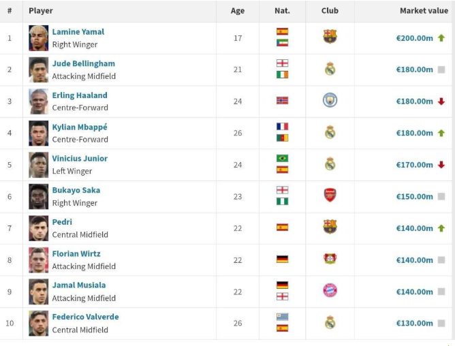Click the Bayern Munich crest beside Jamal Musiala
The image size is (455, 346).
(x=330, y=291)
